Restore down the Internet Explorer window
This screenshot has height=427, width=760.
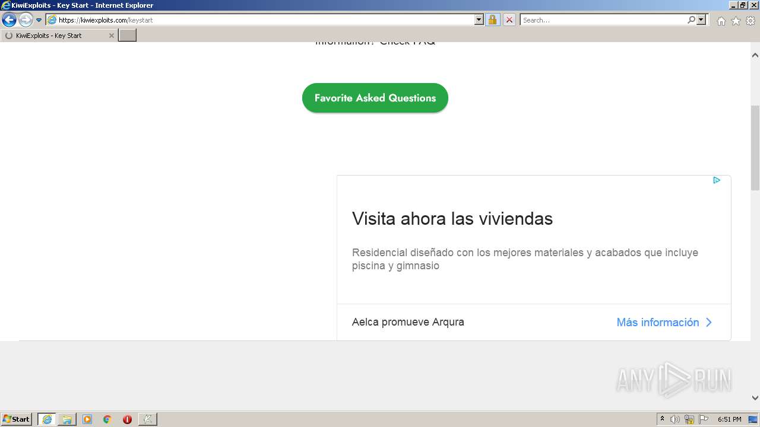click(x=743, y=5)
